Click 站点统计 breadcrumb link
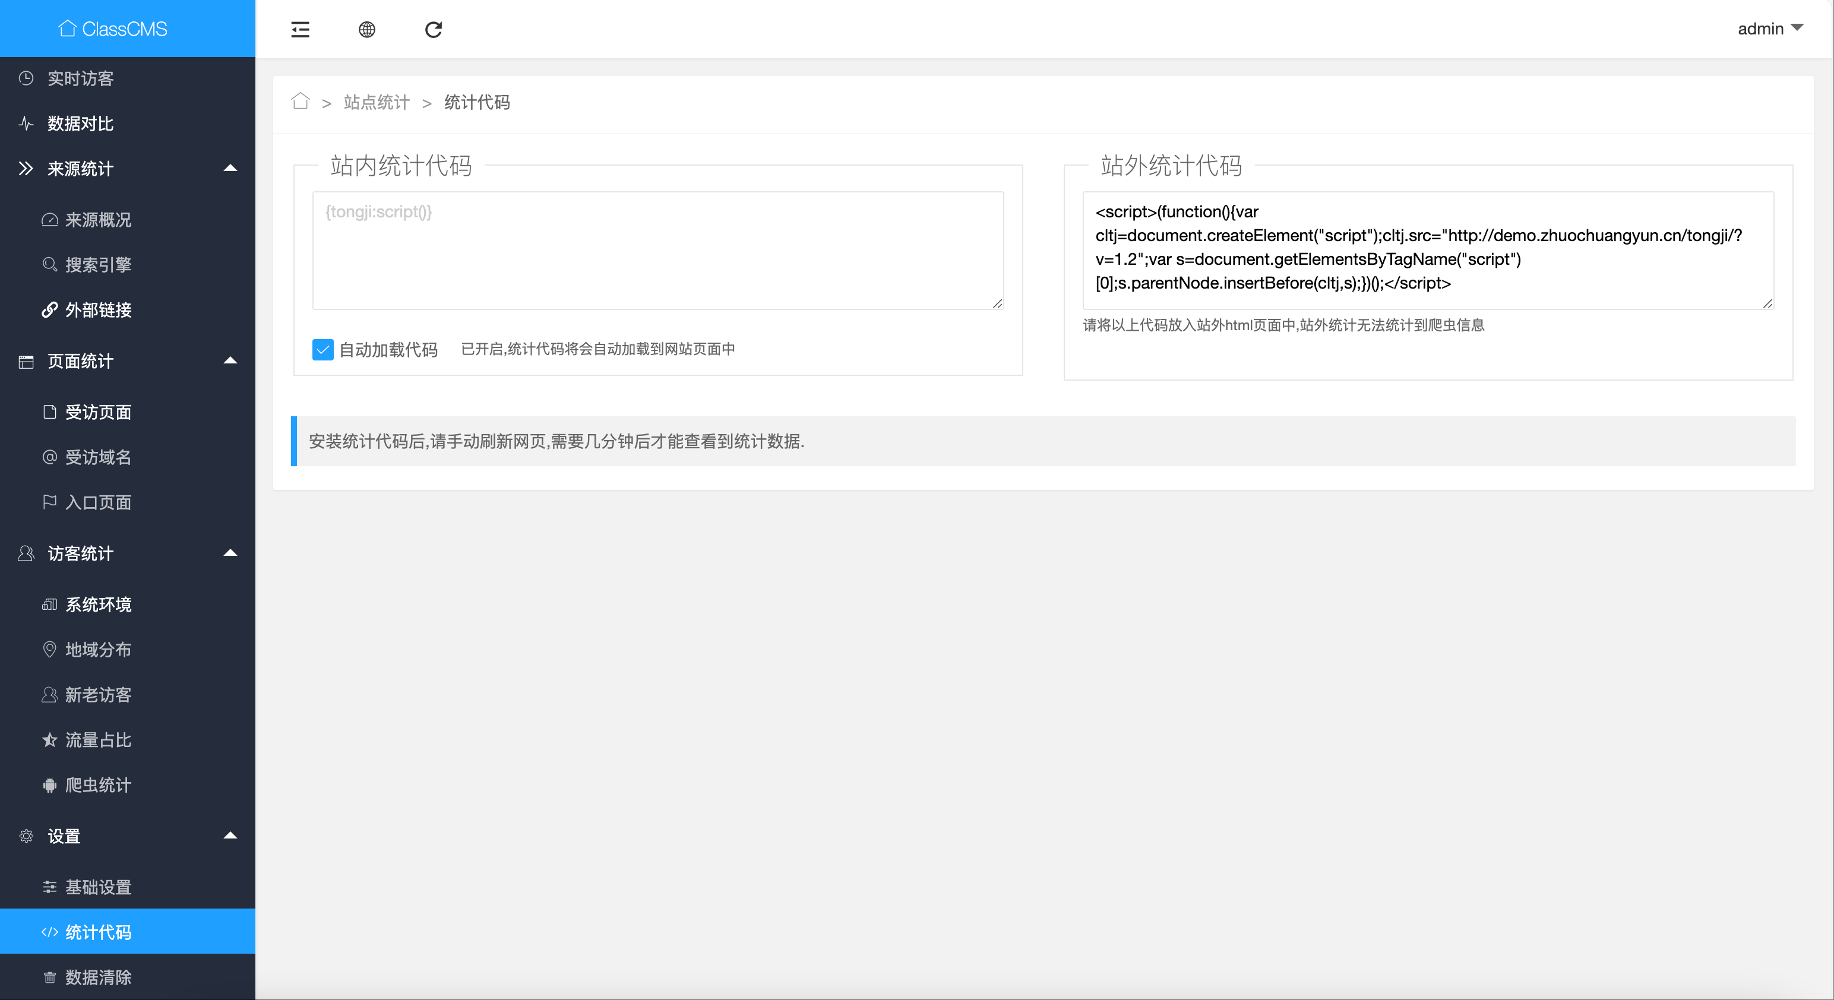Viewport: 1834px width, 1000px height. (377, 102)
